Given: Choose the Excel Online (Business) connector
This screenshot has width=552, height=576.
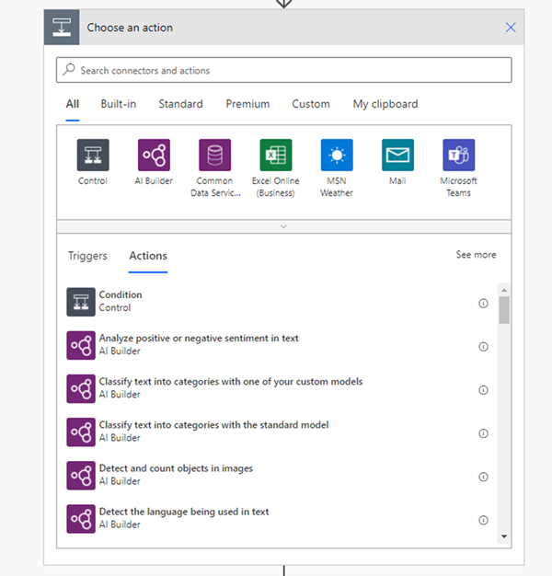Looking at the screenshot, I should [x=275, y=155].
